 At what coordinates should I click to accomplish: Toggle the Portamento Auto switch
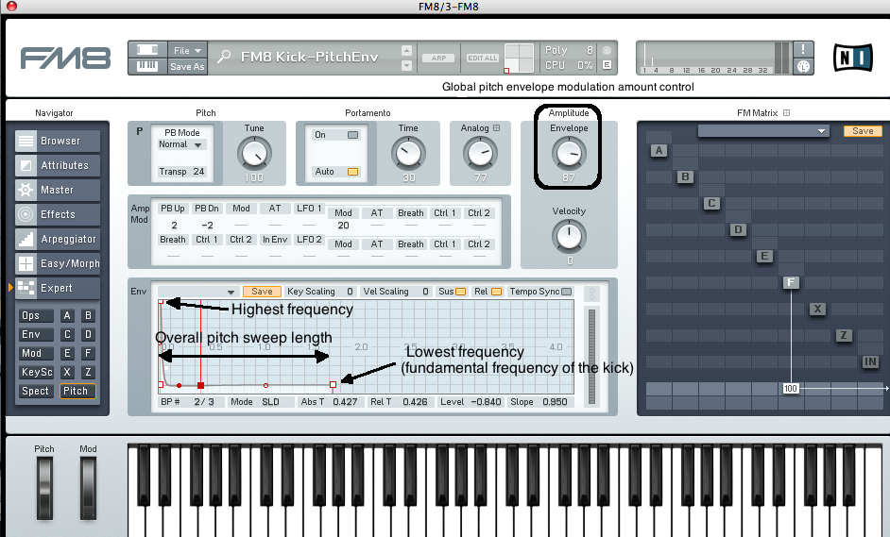353,171
